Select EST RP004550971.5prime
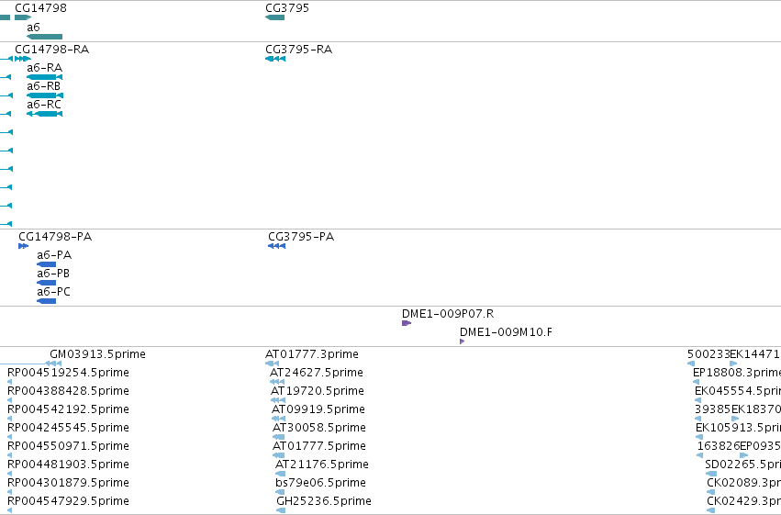This screenshot has width=781, height=515. point(68,446)
